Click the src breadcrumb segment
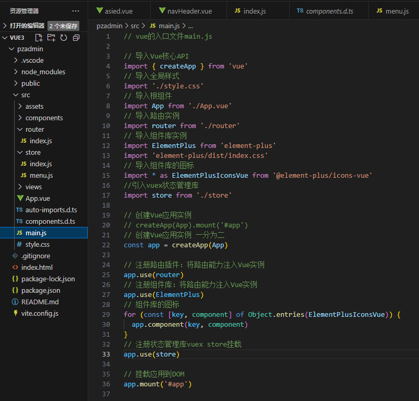 coord(135,26)
